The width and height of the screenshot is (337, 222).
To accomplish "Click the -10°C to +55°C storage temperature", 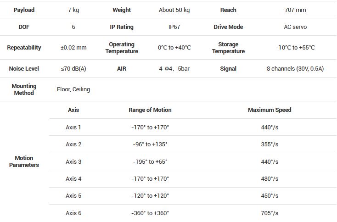I will coord(295,48).
